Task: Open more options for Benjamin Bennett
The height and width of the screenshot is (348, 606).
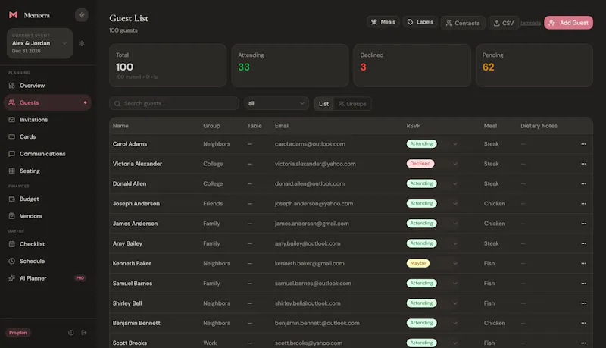Action: tap(583, 323)
